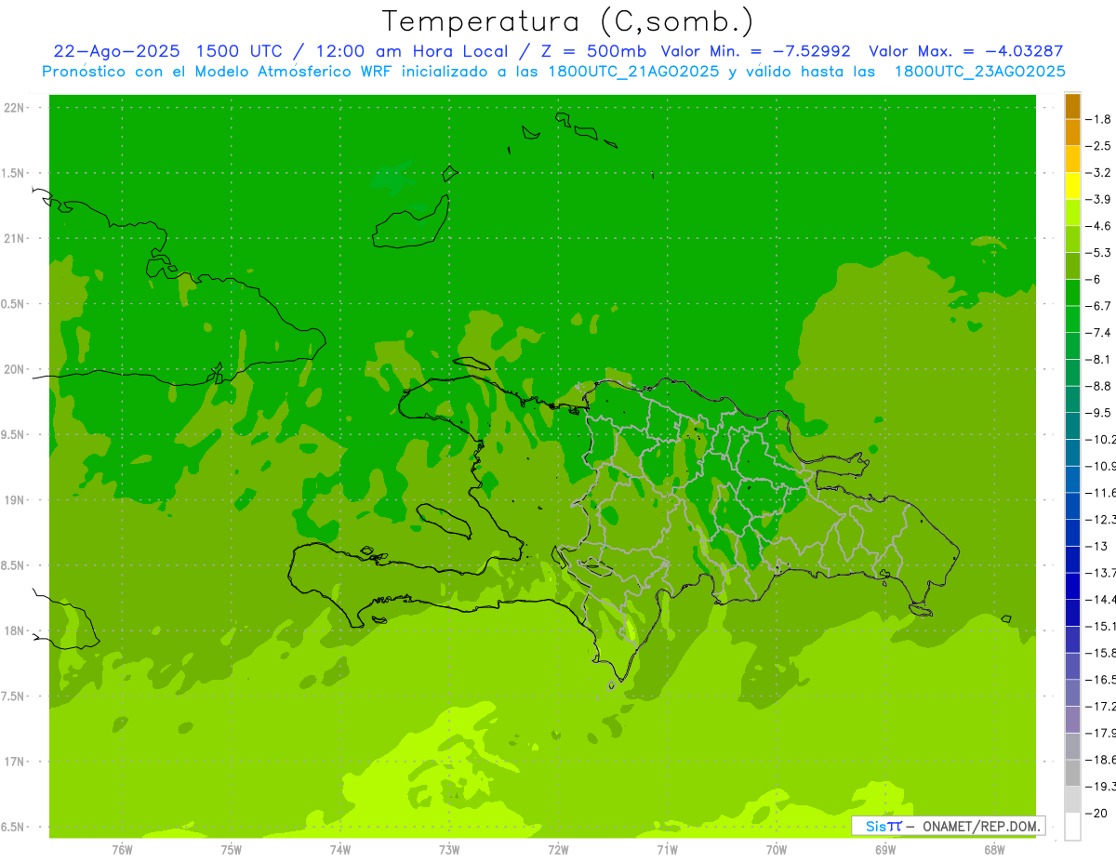Click the "1800UTC_23AGO2025" valid-until timestamp

(x=979, y=72)
